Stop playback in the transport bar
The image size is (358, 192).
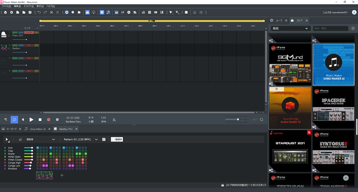point(40,120)
